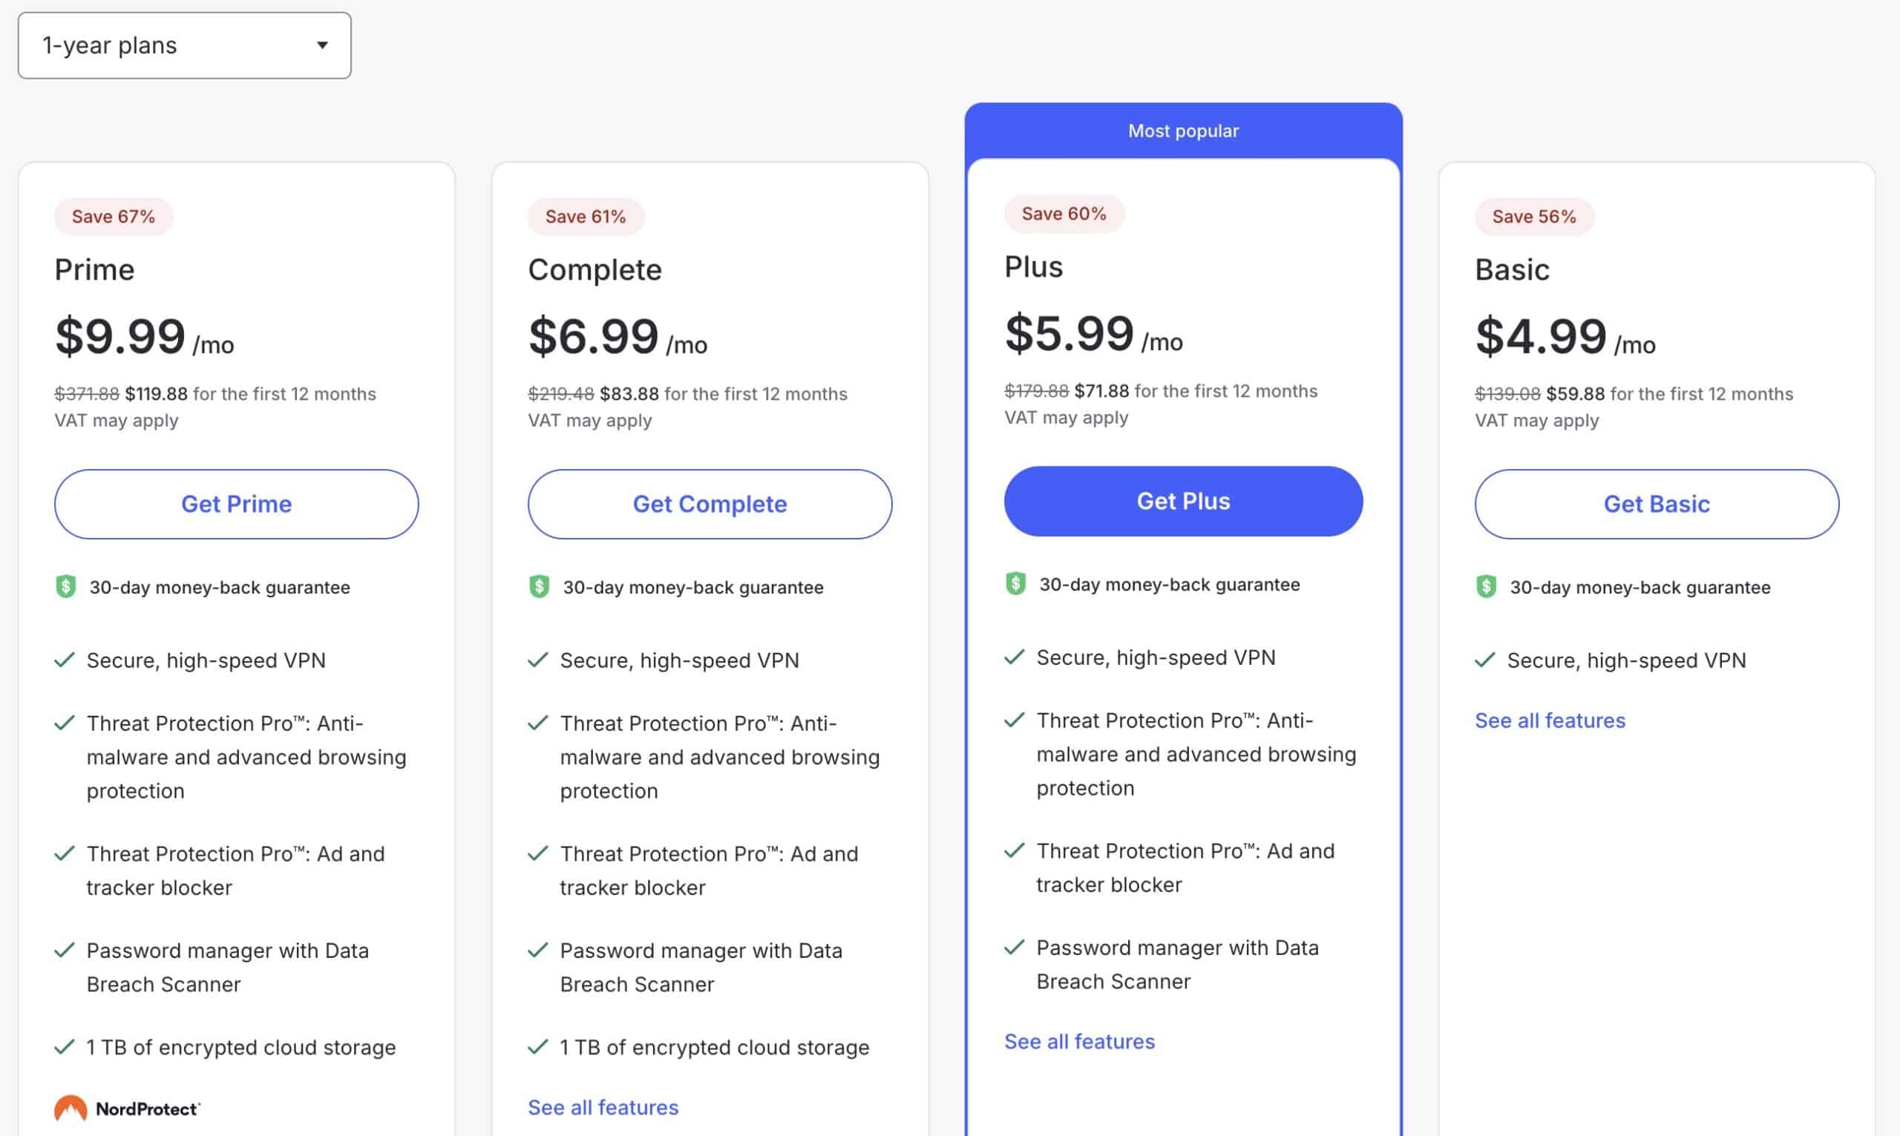Click the Get Prime button
Image resolution: width=1900 pixels, height=1136 pixels.
coord(237,504)
